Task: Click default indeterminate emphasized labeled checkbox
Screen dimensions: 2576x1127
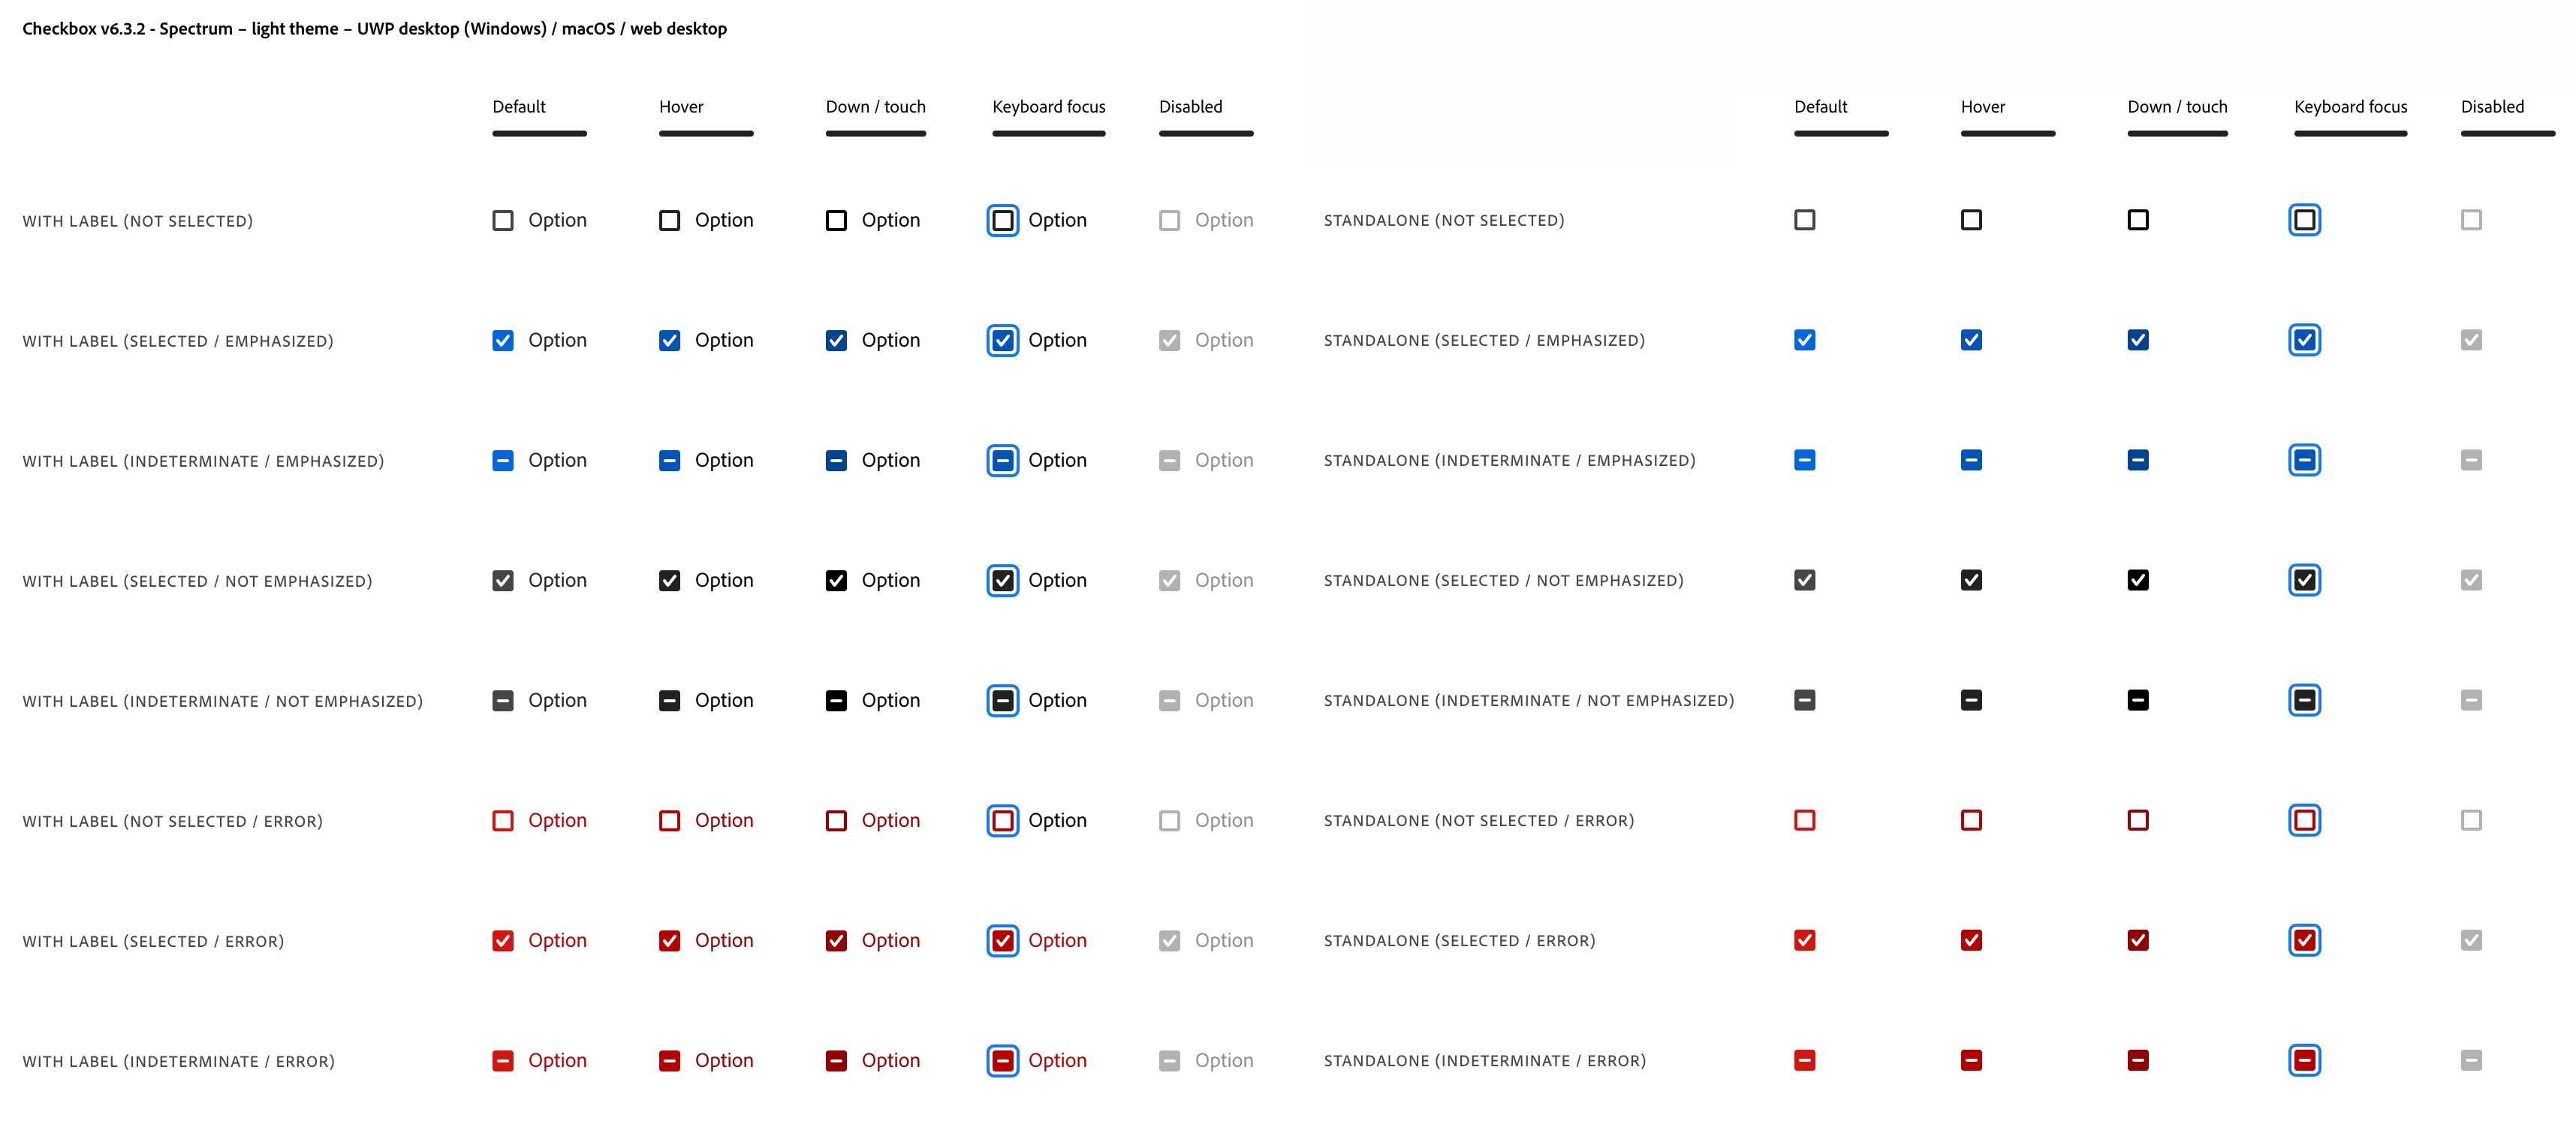Action: point(503,460)
